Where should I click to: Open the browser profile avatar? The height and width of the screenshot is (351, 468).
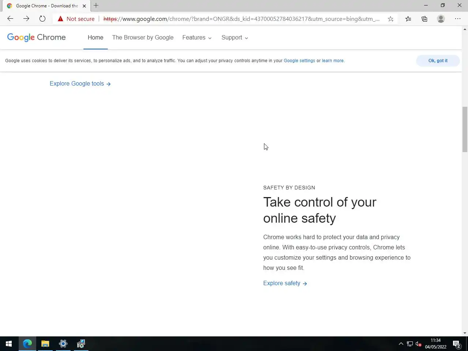[x=441, y=19]
